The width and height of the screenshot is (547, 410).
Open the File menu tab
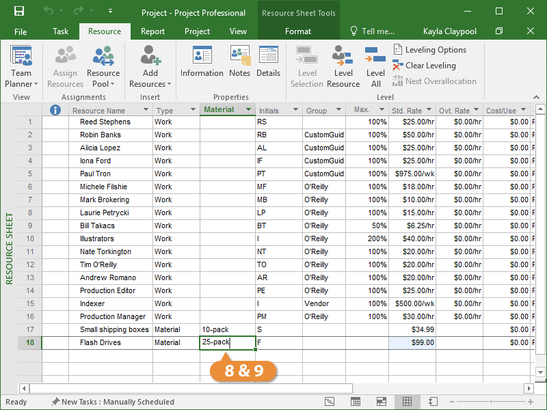[21, 31]
